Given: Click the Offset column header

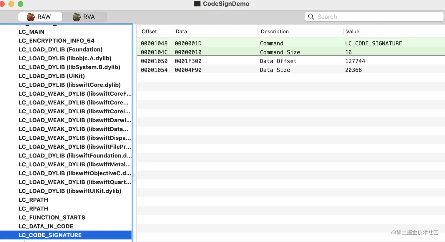Looking at the screenshot, I should coord(149,32).
